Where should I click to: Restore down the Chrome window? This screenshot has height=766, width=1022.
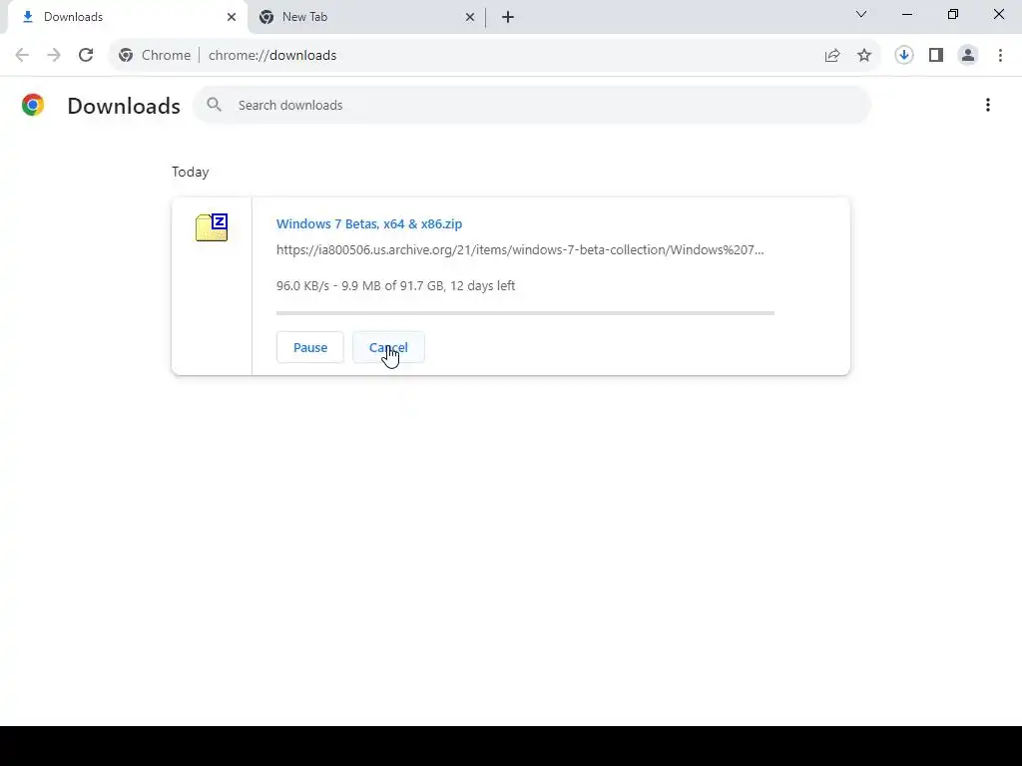click(953, 14)
